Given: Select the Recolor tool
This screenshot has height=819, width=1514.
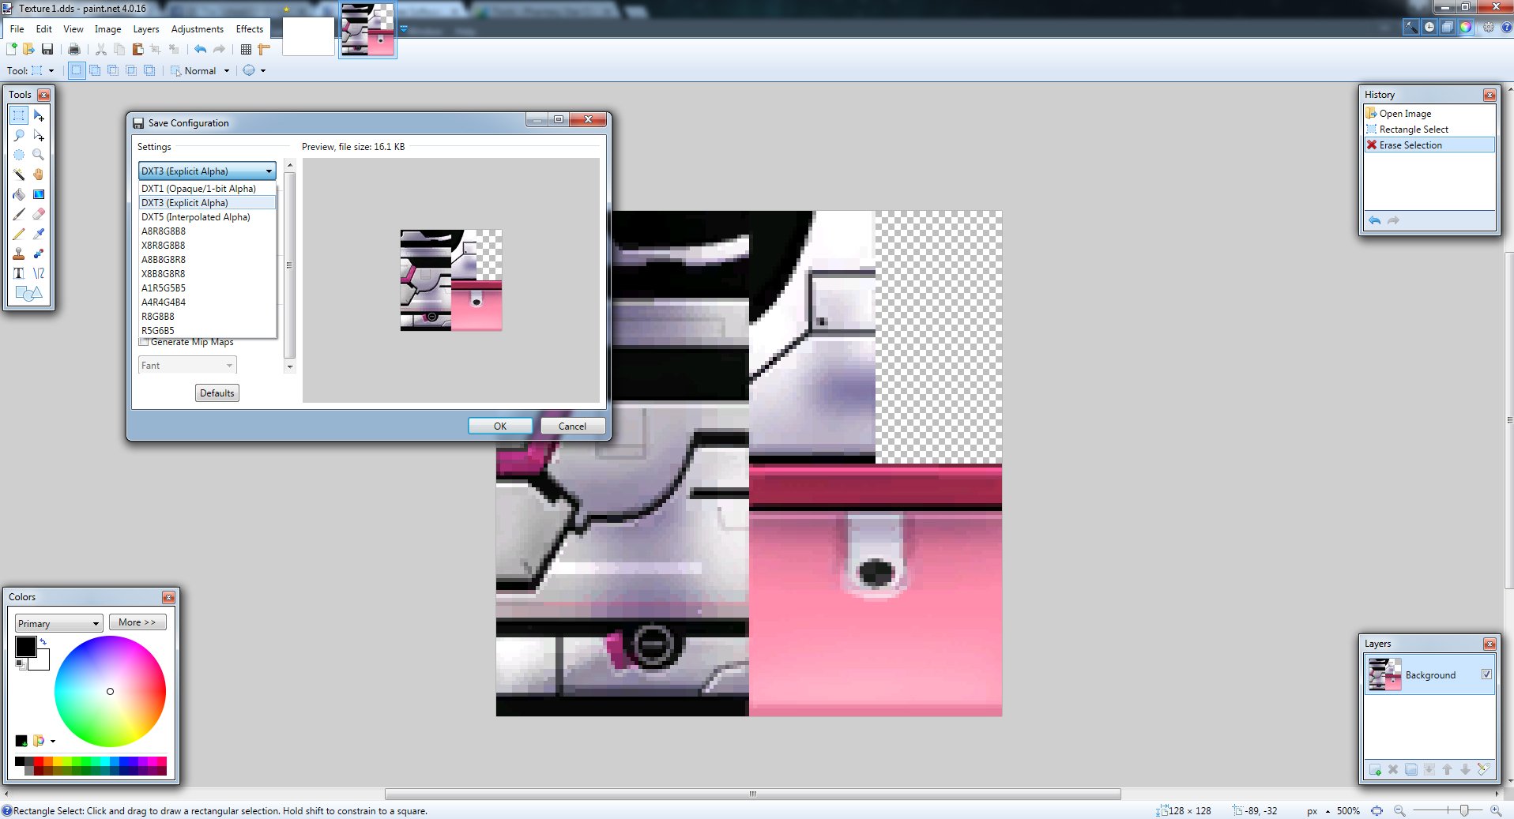Looking at the screenshot, I should (x=39, y=254).
